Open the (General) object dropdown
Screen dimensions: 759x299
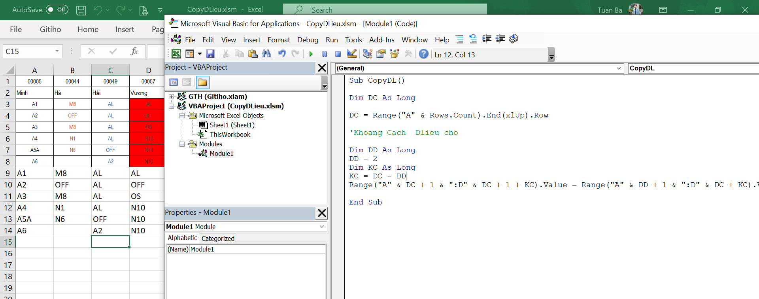[619, 68]
